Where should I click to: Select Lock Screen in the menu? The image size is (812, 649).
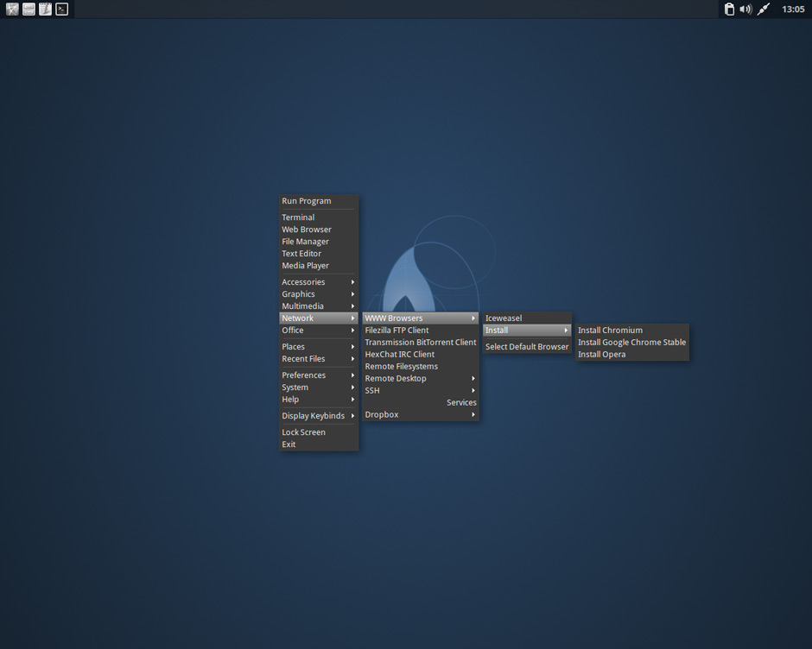pyautogui.click(x=319, y=432)
